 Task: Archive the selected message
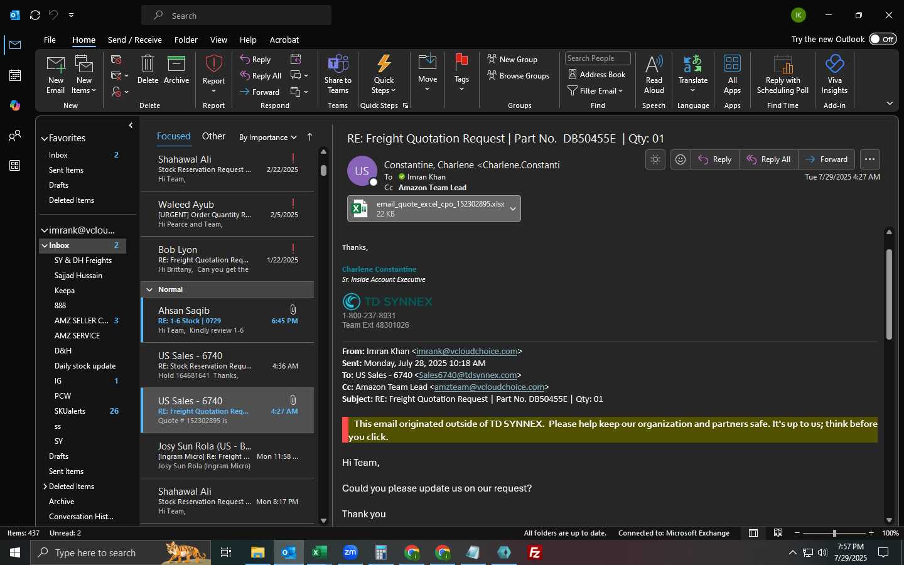tap(176, 70)
